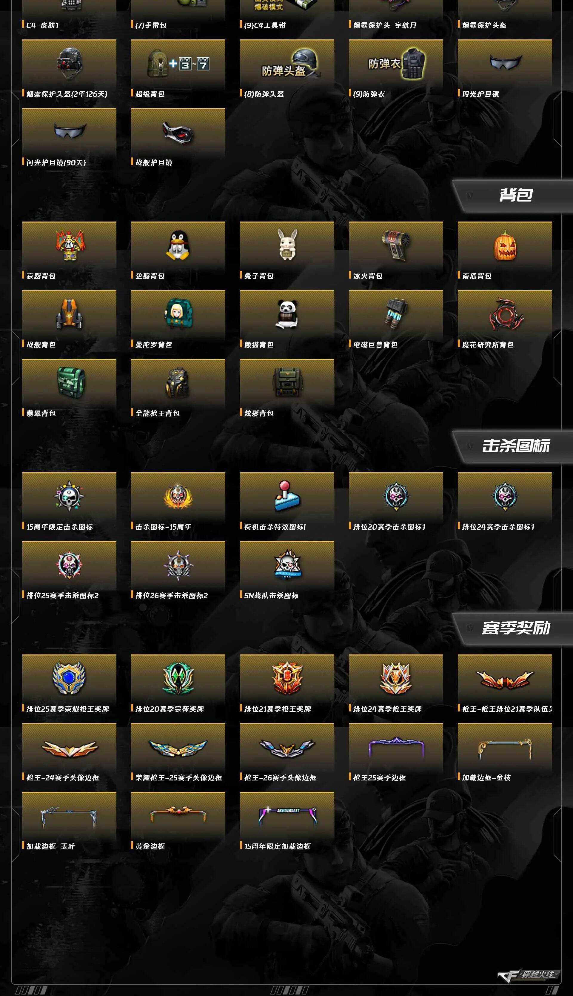Click the 排位25赛季荣耀枪王奖牌 blue medal
Image resolution: width=573 pixels, height=996 pixels.
coord(69,684)
